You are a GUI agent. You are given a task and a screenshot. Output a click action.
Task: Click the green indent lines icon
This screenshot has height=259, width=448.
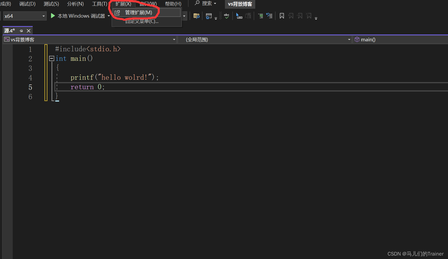[x=261, y=16]
